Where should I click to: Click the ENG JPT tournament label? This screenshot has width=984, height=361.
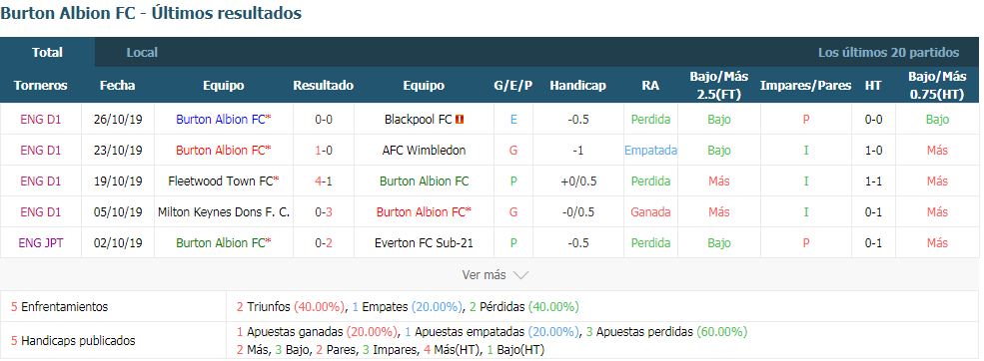[41, 243]
